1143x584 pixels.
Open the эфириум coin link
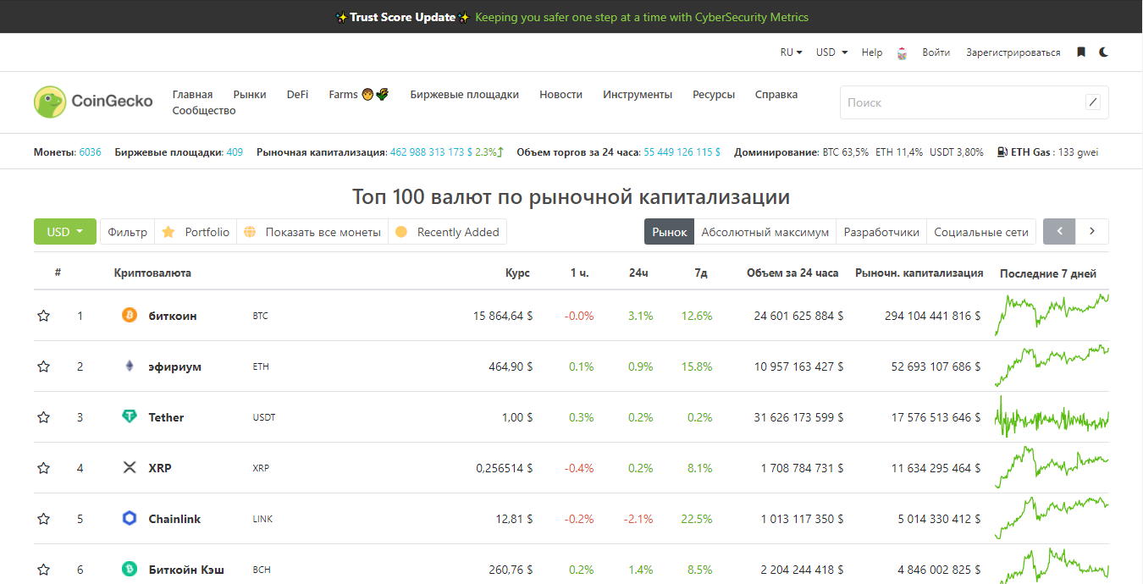[174, 366]
